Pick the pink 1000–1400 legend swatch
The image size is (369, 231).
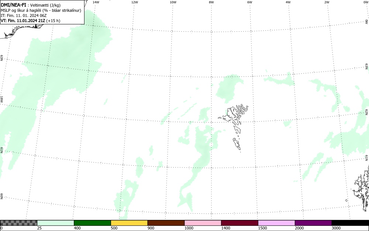203,223
